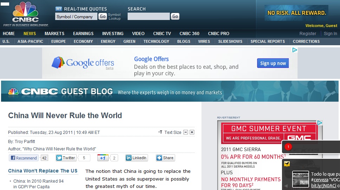The image size is (340, 190).
Task: Click the Twitter share count 5
Action: [84, 158]
